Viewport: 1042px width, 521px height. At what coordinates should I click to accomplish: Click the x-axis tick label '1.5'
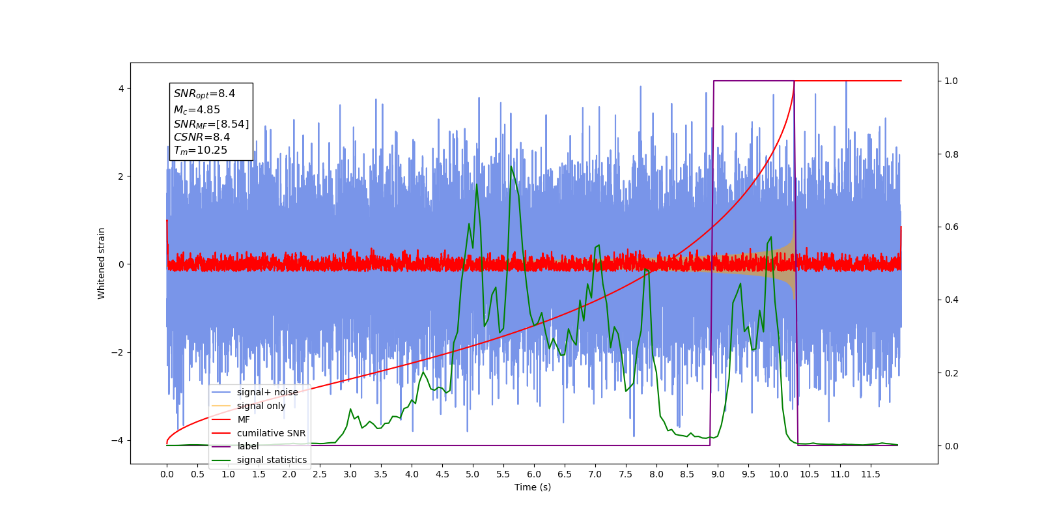(259, 474)
